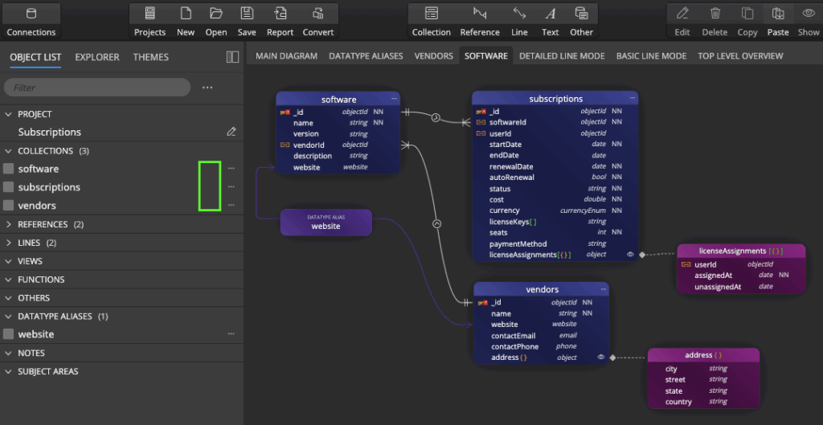Toggle checkbox next to software collection
Screen dimensions: 823x425
pyautogui.click(x=9, y=169)
